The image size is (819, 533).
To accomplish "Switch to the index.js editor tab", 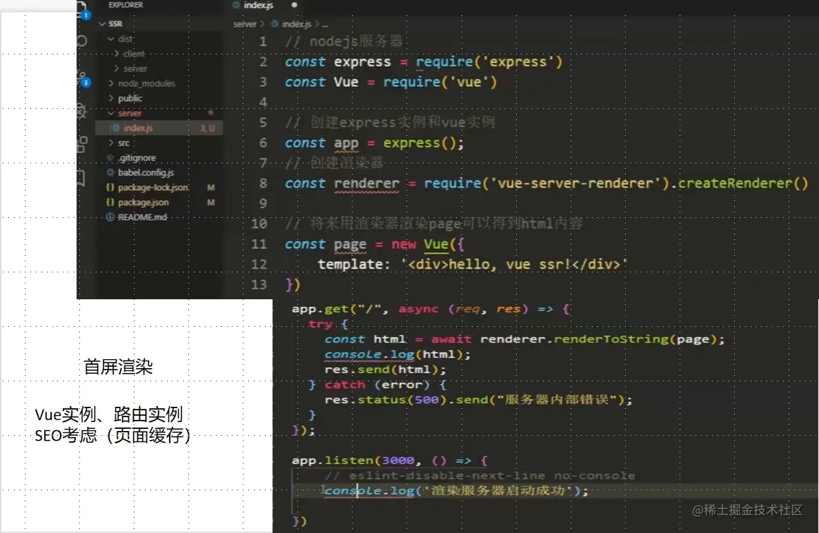I will [259, 6].
